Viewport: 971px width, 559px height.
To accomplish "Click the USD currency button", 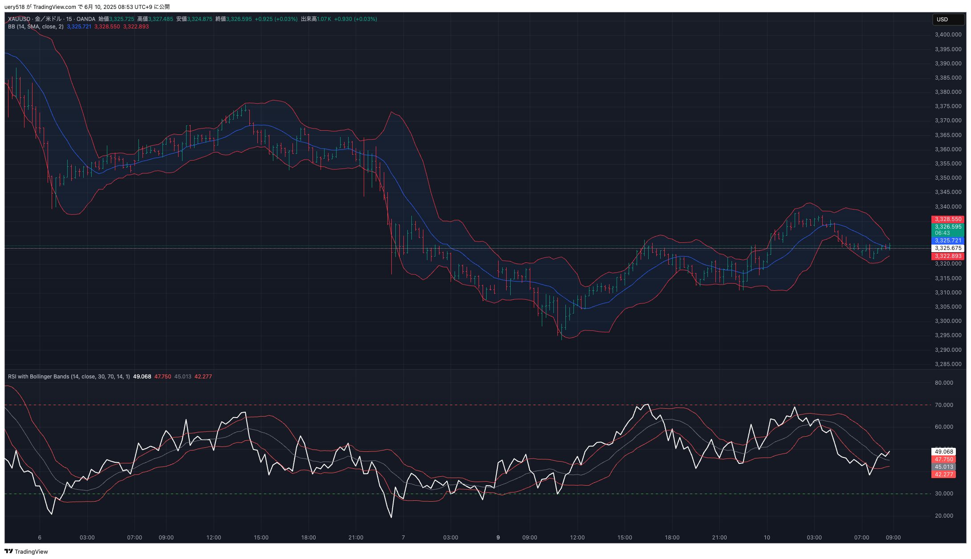I will (948, 19).
